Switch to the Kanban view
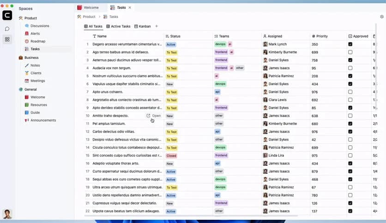The width and height of the screenshot is (386, 223). pyautogui.click(x=142, y=26)
